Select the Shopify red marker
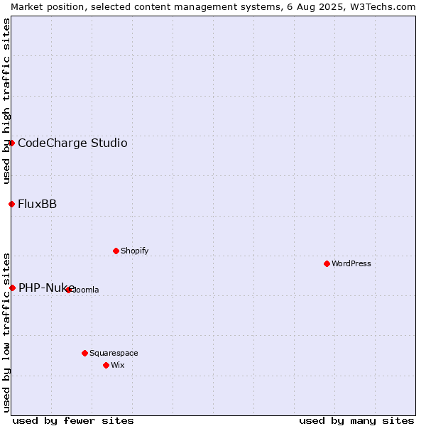 [x=116, y=251]
